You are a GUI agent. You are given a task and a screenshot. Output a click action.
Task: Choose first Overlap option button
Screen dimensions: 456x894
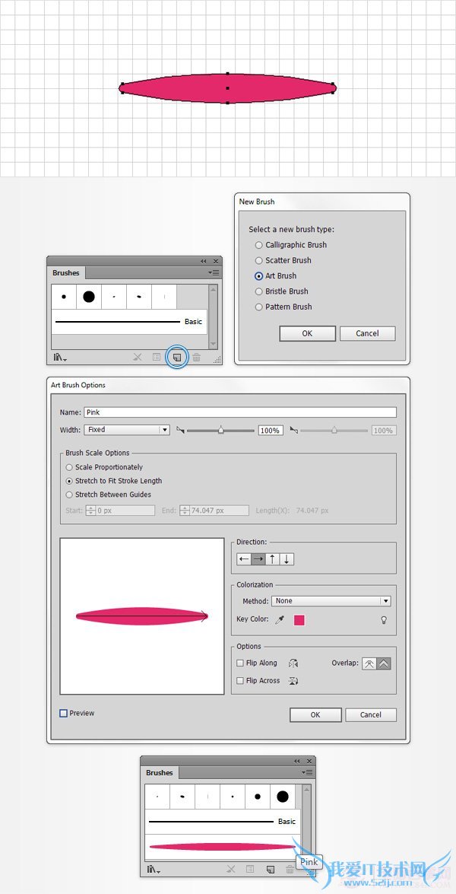pos(369,663)
